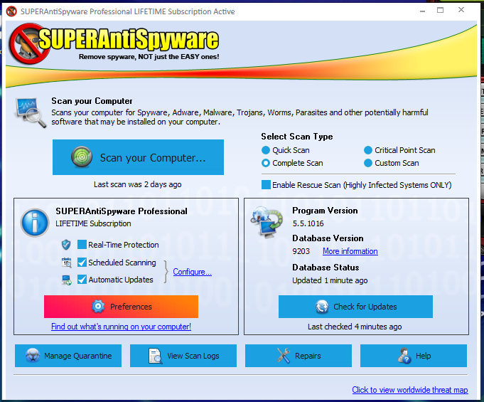484x402 pixels.
Task: Click the Database Status label
Action: click(x=326, y=268)
